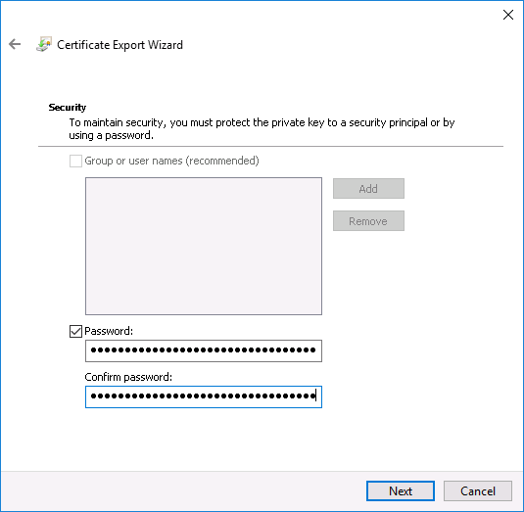Uncheck the Password checkbox

(75, 331)
